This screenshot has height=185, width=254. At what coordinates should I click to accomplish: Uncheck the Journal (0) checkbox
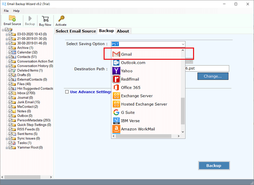[10, 98]
